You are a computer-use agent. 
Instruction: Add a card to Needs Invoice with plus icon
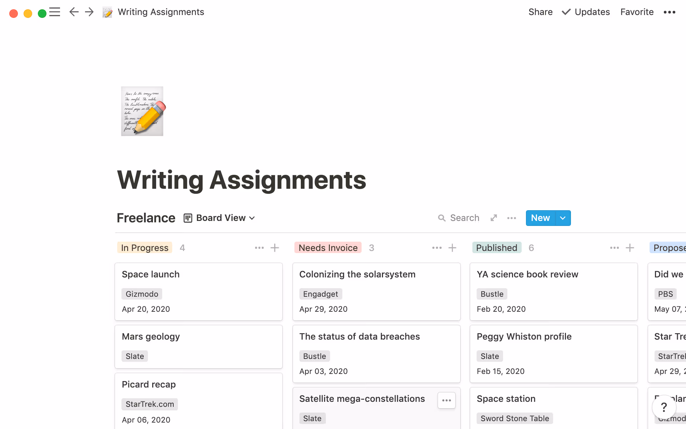[452, 247]
